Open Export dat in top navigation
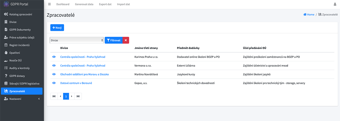This screenshot has height=121, width=340. 105,4
